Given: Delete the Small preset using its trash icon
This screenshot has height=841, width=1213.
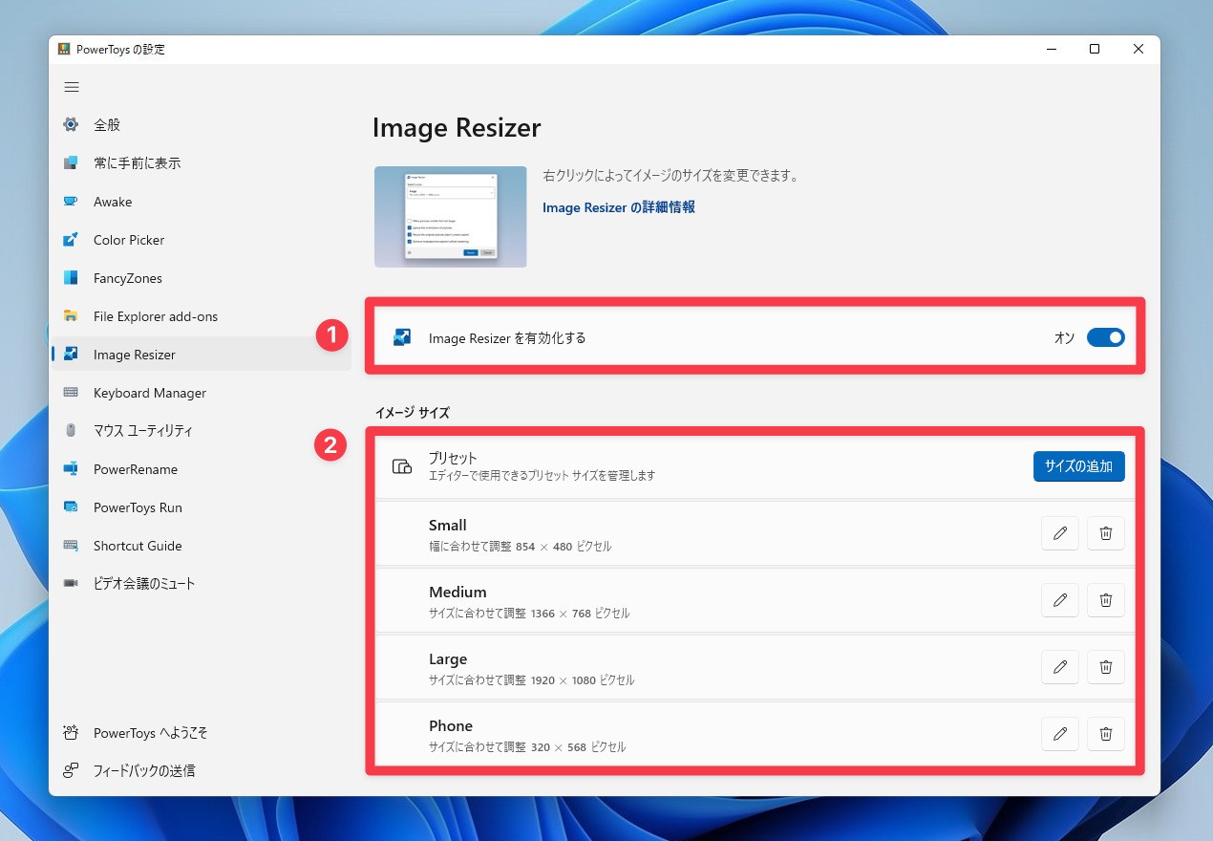Looking at the screenshot, I should [x=1105, y=533].
